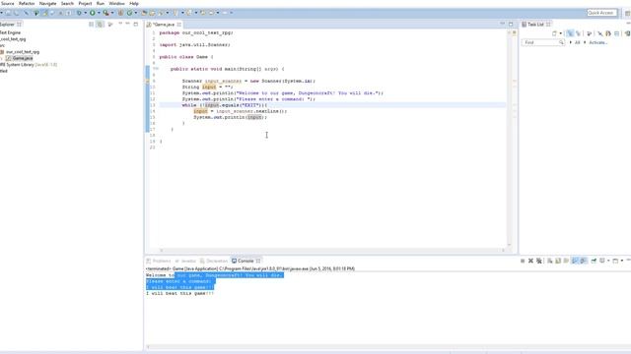The height and width of the screenshot is (354, 631).
Task: Click the Quick Access field
Action: tap(601, 13)
